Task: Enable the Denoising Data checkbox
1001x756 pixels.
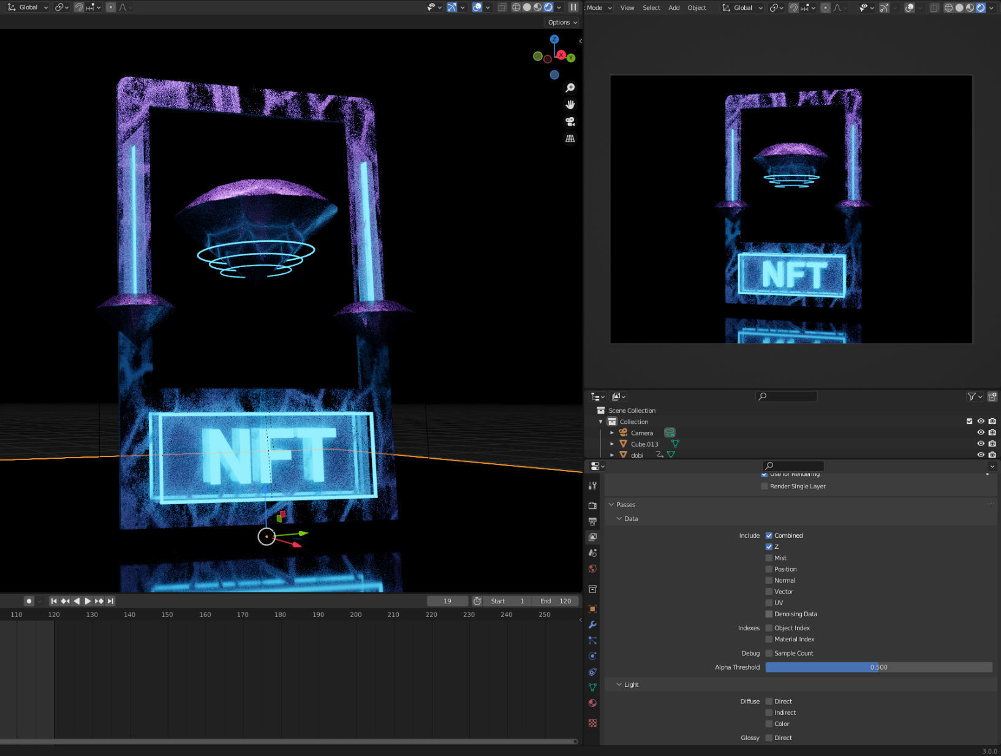Action: [769, 614]
